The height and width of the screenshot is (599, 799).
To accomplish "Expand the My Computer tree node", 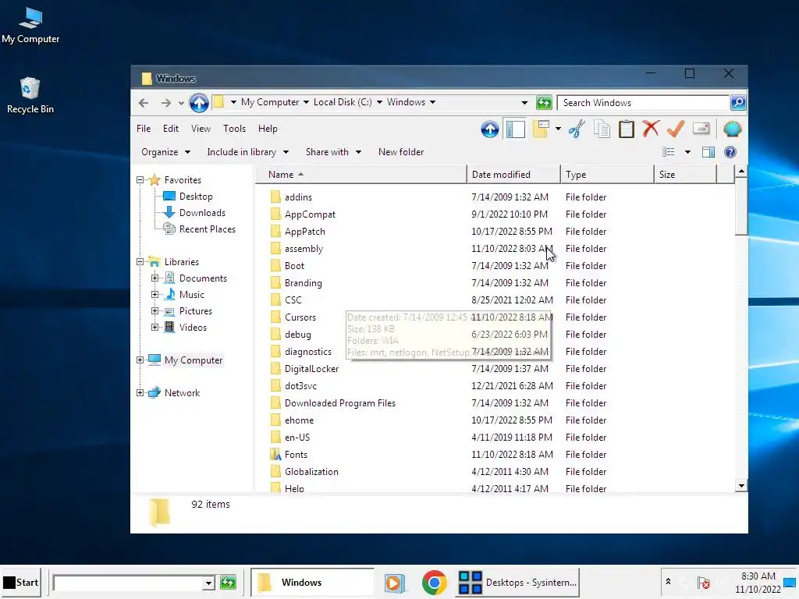I will 140,360.
